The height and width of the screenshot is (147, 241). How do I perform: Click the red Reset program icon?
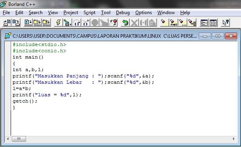(x=113, y=23)
